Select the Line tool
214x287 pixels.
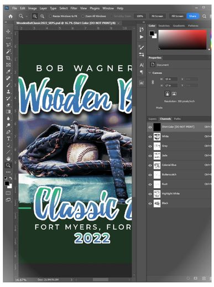pyautogui.click(x=8, y=152)
